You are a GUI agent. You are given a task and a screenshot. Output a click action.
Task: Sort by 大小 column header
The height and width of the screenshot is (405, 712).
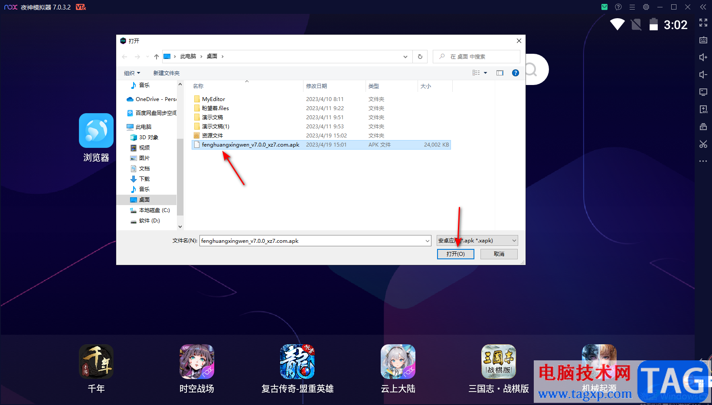[426, 86]
